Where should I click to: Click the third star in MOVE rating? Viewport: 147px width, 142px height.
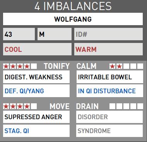[20, 106]
